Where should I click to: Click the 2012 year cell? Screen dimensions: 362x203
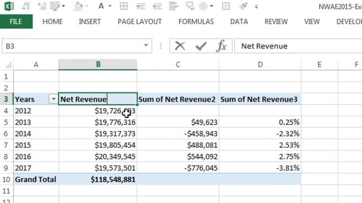(x=36, y=111)
